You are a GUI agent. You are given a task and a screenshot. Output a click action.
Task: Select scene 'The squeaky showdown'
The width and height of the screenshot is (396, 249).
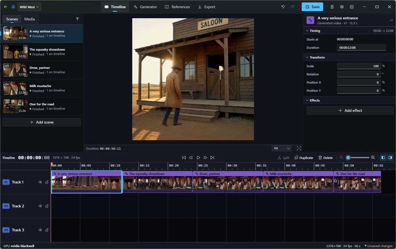(x=42, y=52)
